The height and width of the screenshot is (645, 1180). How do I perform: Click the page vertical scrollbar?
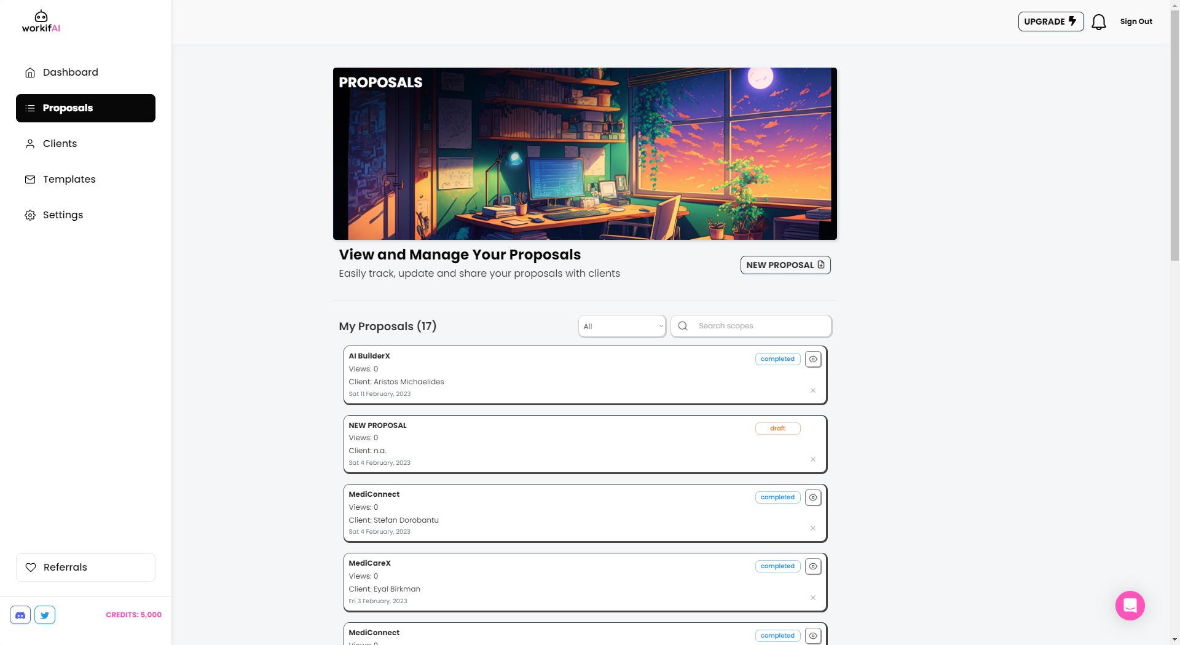click(x=1174, y=135)
